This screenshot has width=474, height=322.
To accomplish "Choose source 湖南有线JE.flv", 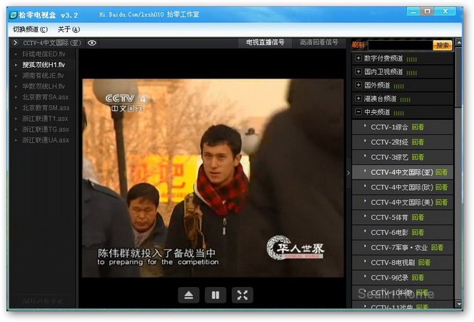I will point(43,76).
